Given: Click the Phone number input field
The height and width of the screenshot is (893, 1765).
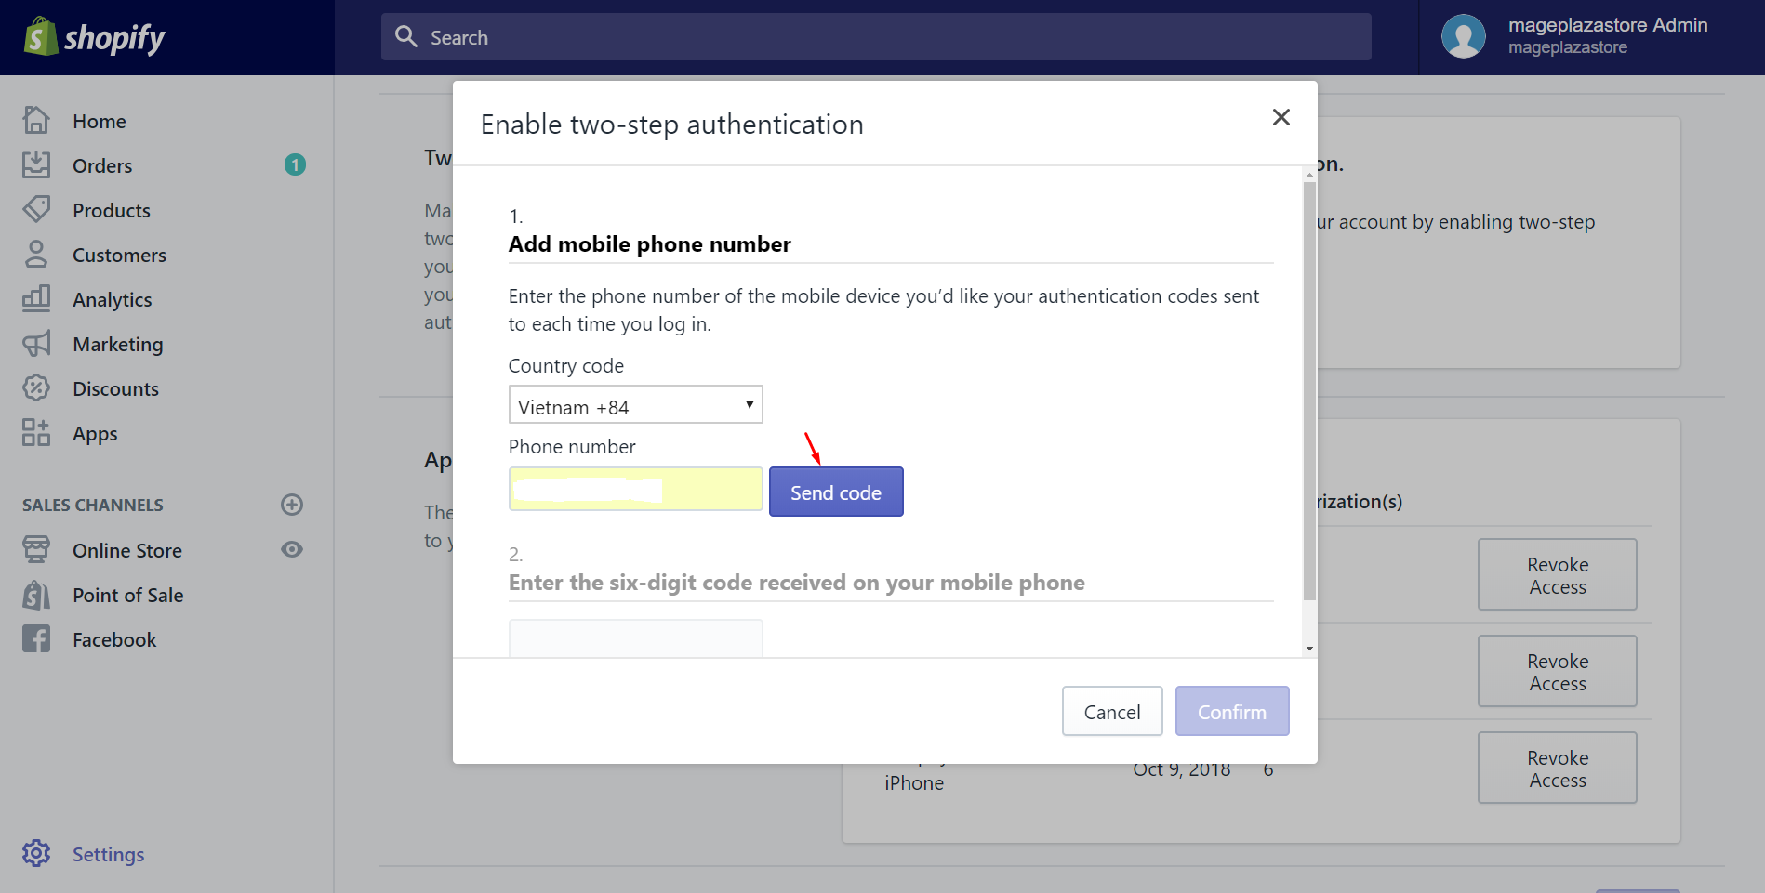Looking at the screenshot, I should (636, 489).
